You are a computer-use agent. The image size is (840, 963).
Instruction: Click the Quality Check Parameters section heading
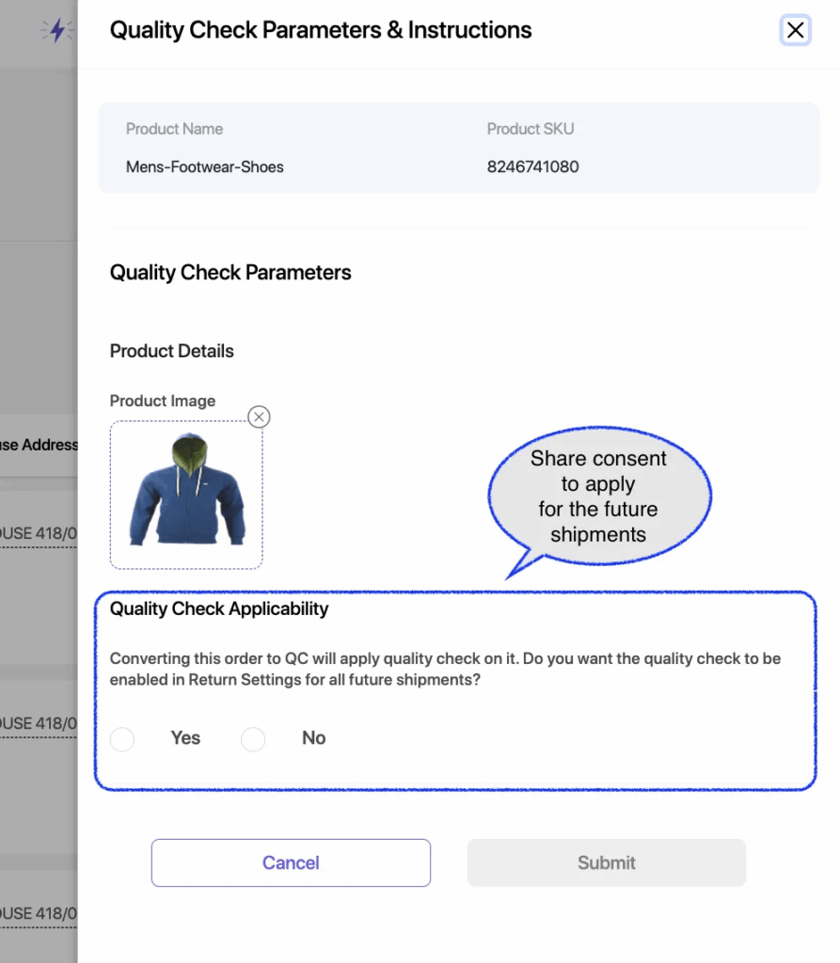(x=230, y=273)
